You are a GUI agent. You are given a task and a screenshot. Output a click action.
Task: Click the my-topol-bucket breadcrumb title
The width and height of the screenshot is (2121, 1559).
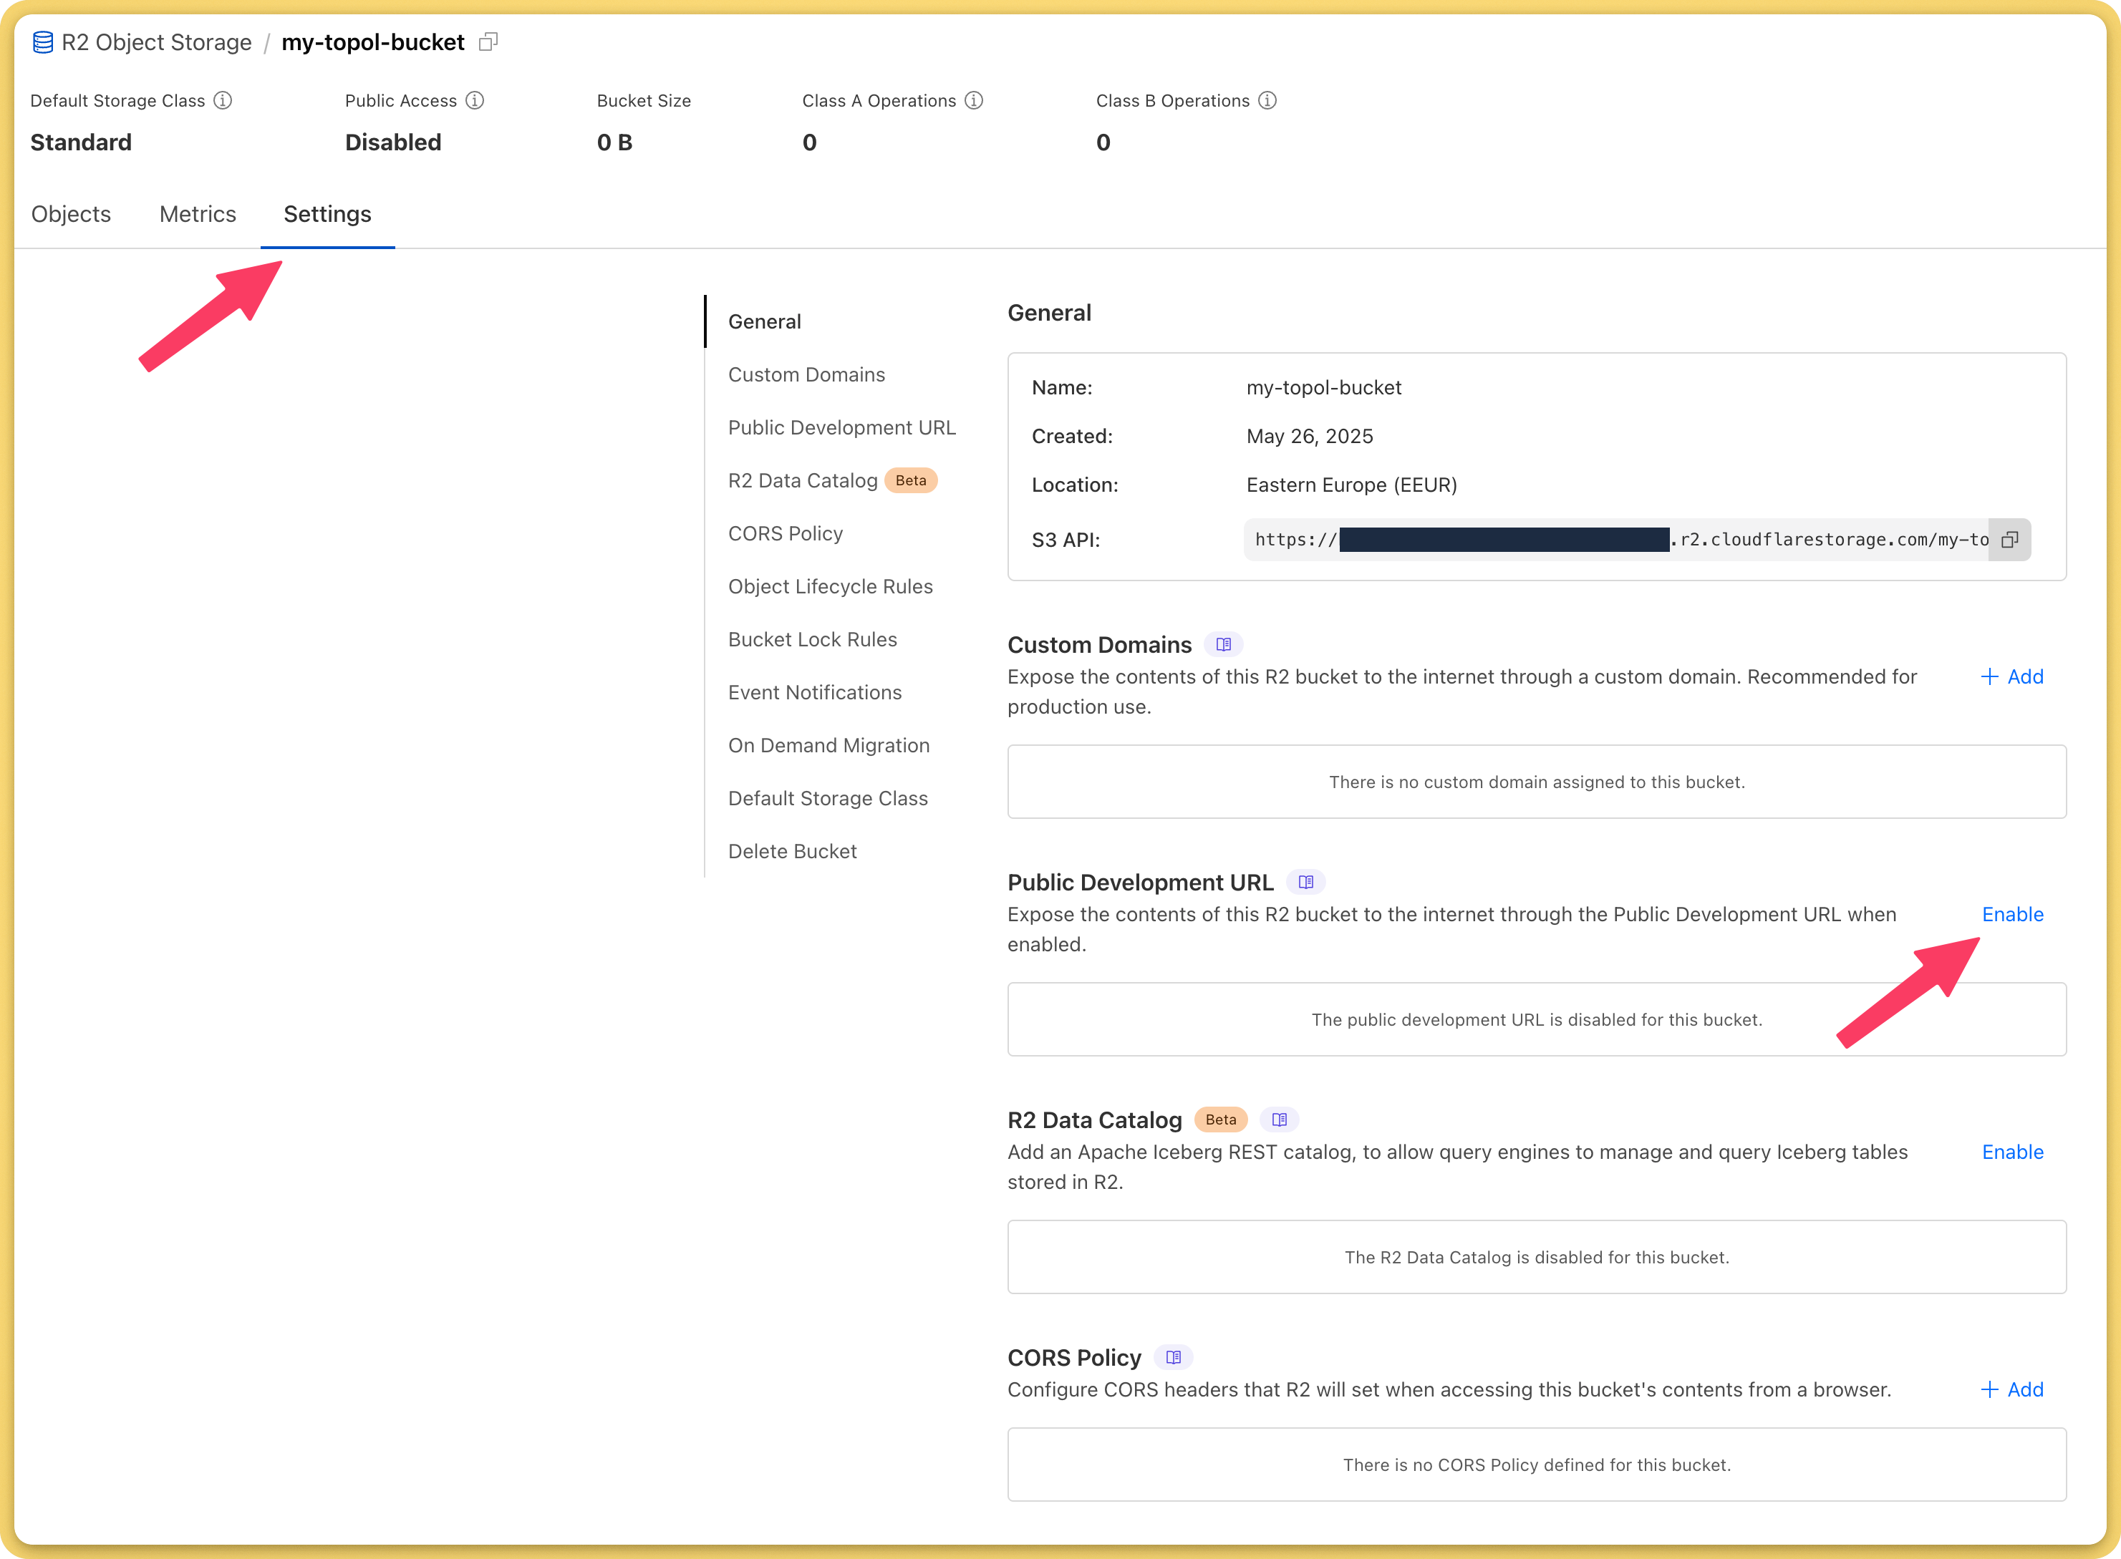pos(373,42)
